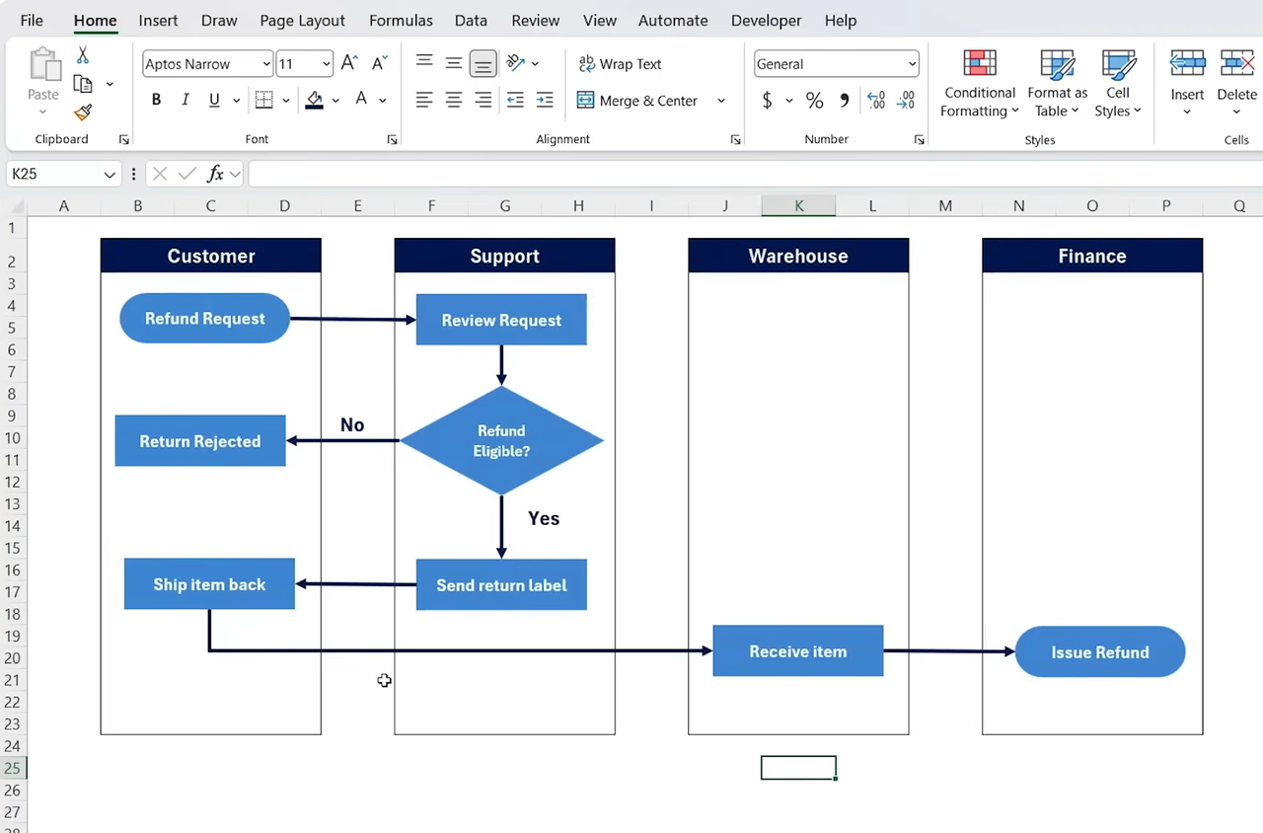
Task: Open Alignment settings dialog launcher
Action: tap(735, 140)
